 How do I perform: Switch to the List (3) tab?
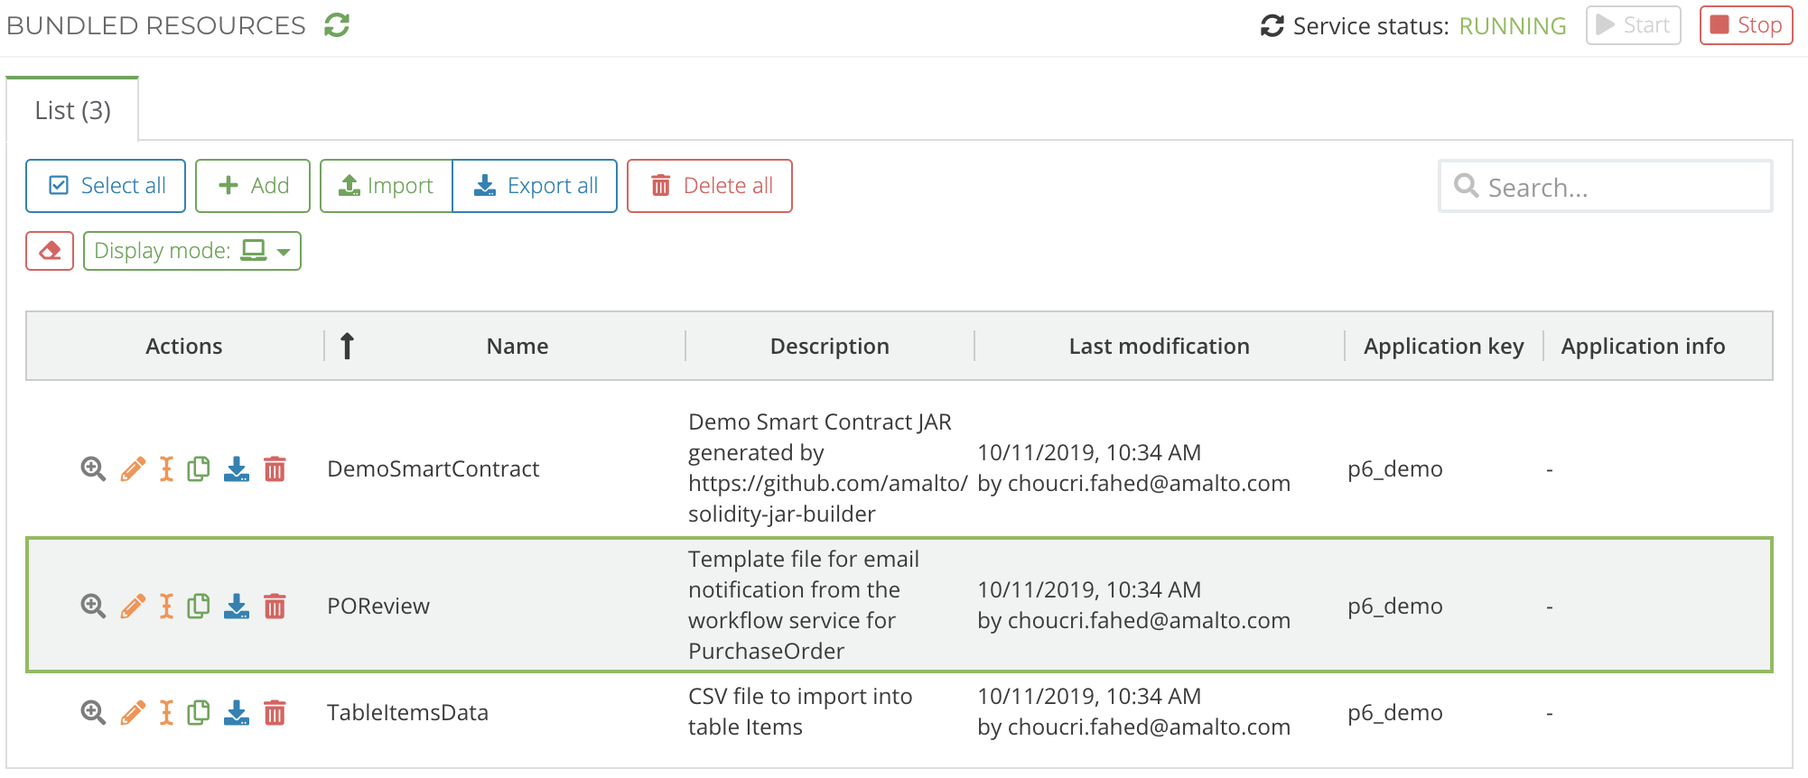click(72, 110)
